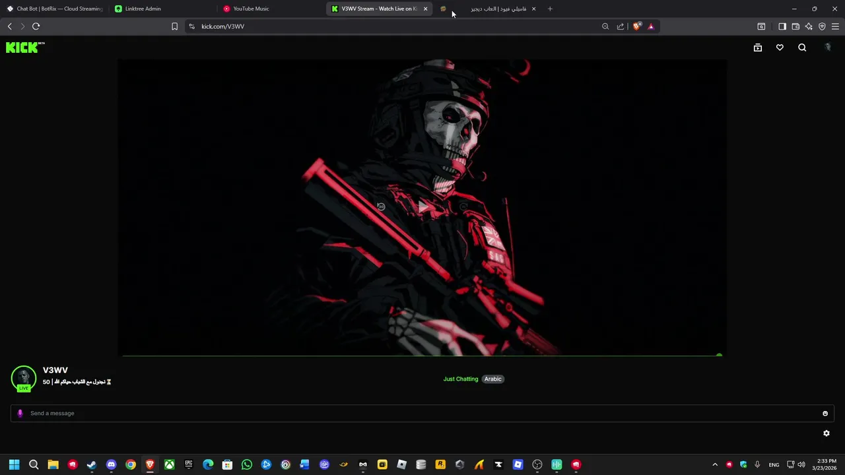The height and width of the screenshot is (475, 845).
Task: Open Rockstar Games launcher from taskbar
Action: [440, 464]
